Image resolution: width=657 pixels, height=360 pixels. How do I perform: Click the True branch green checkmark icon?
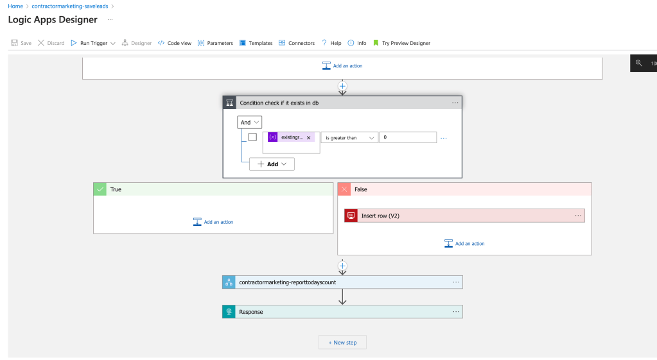100,189
